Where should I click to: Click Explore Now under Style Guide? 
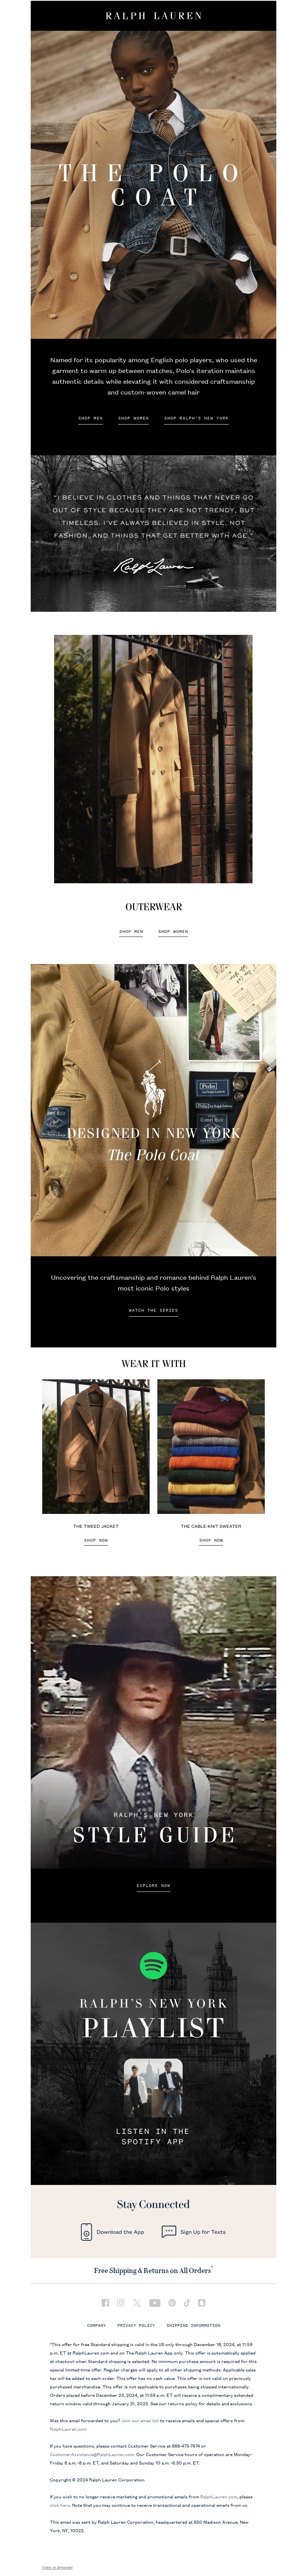tap(153, 1885)
